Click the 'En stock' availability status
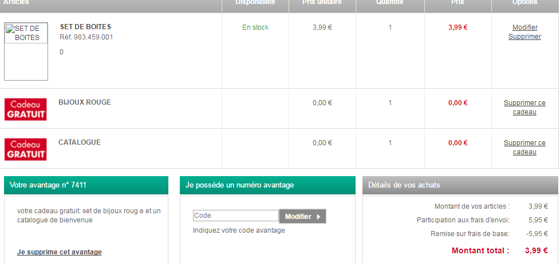The image size is (560, 263). point(255,27)
